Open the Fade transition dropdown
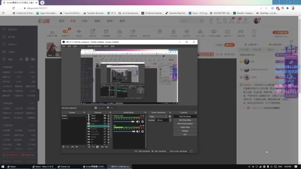The width and height of the screenshot is (301, 169). (x=158, y=116)
